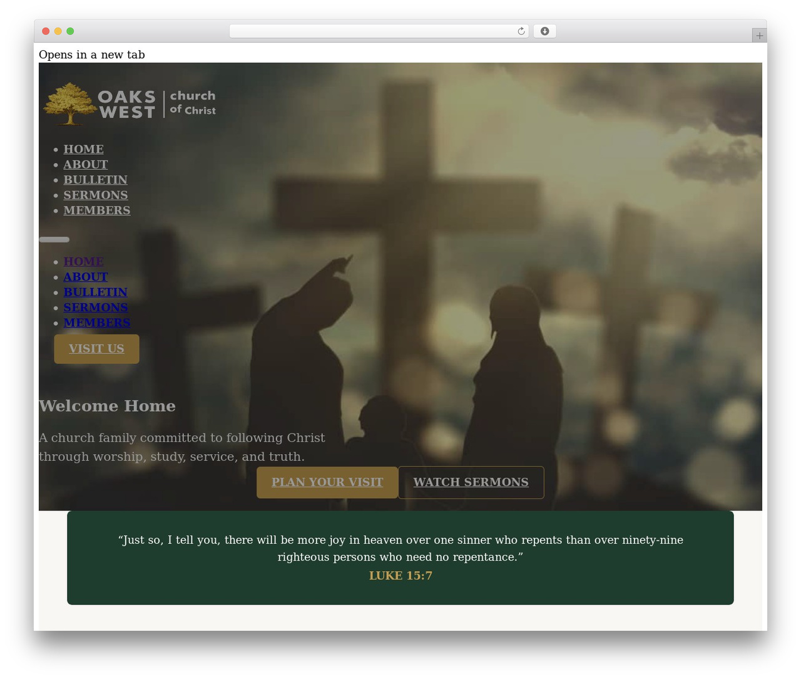Open the gray HOME navigation link
This screenshot has width=801, height=679.
pyautogui.click(x=83, y=149)
